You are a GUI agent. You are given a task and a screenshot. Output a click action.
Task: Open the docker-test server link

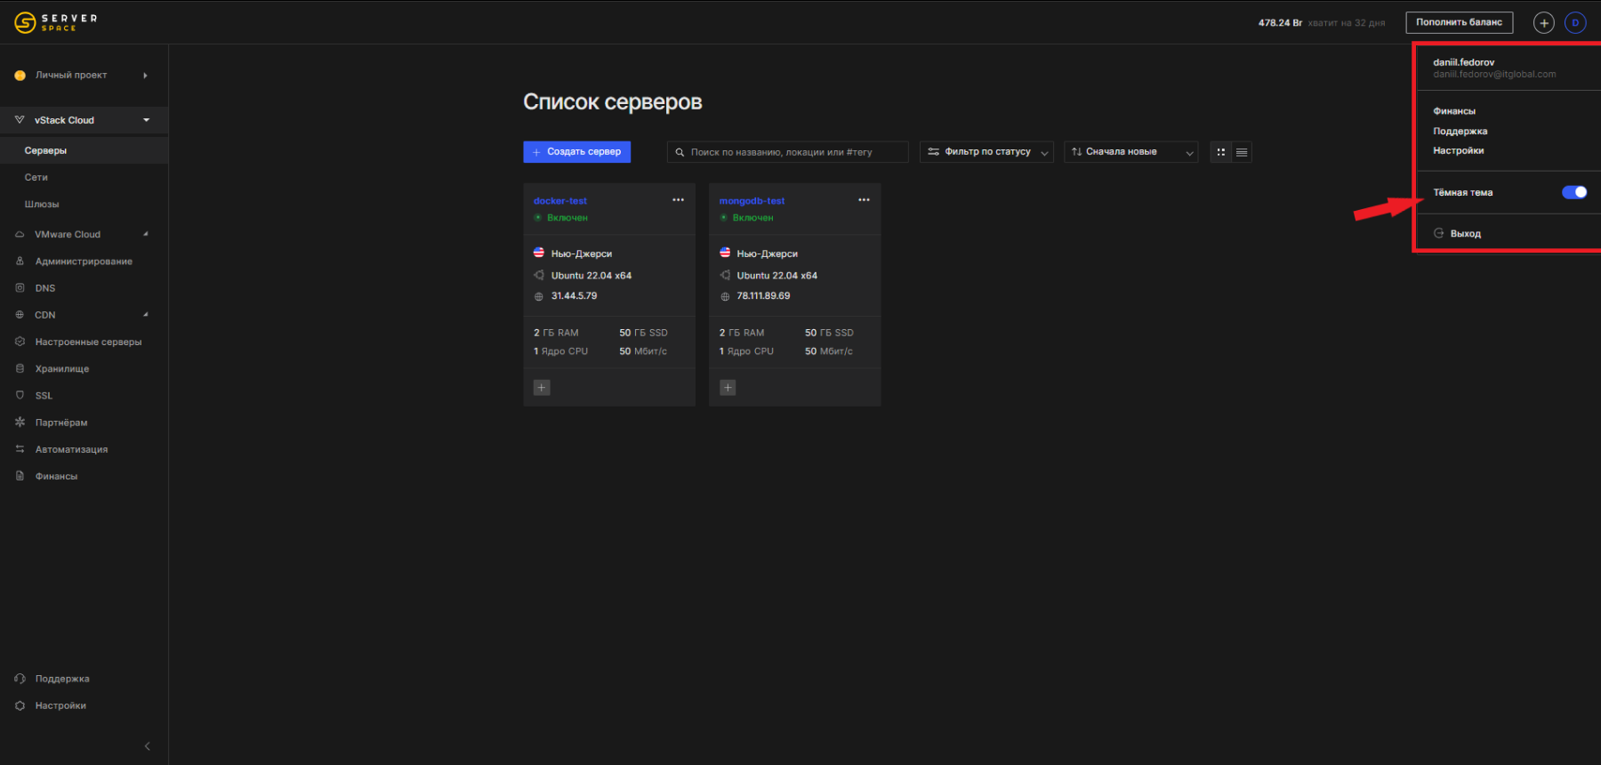(560, 201)
